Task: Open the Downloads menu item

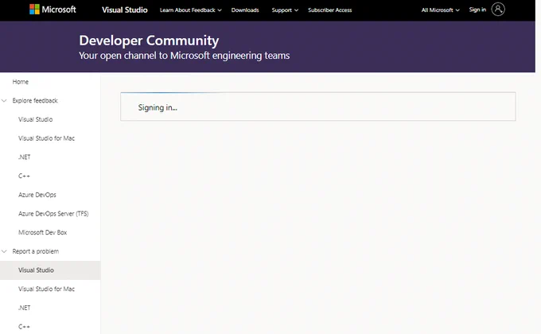Action: [245, 10]
